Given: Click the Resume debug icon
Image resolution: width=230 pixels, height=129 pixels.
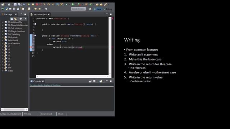Looking at the screenshot, I should (29, 4).
